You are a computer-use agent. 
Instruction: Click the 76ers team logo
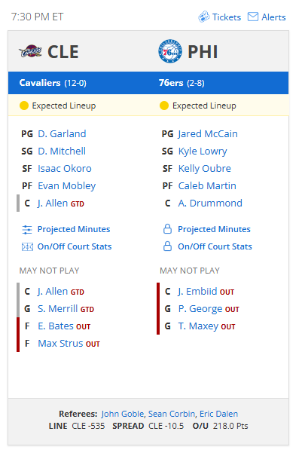pyautogui.click(x=170, y=51)
